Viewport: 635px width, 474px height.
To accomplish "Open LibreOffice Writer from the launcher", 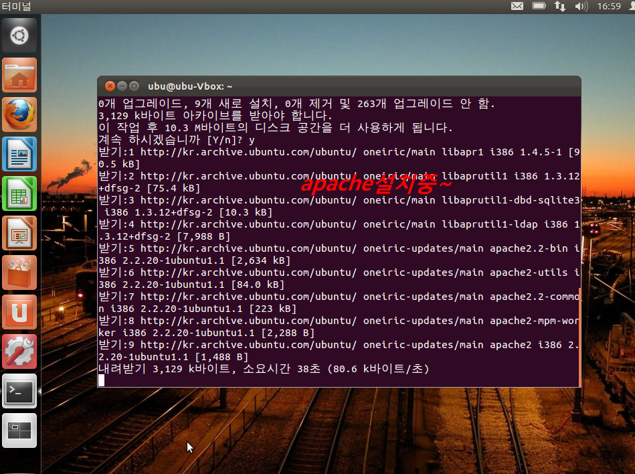I will coord(19,154).
